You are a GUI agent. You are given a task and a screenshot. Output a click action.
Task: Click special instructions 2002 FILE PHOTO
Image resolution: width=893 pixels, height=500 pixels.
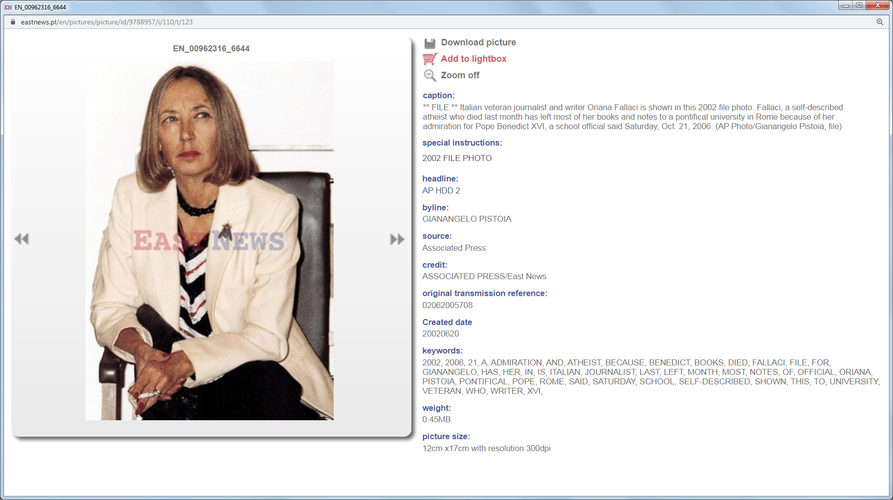pos(457,158)
